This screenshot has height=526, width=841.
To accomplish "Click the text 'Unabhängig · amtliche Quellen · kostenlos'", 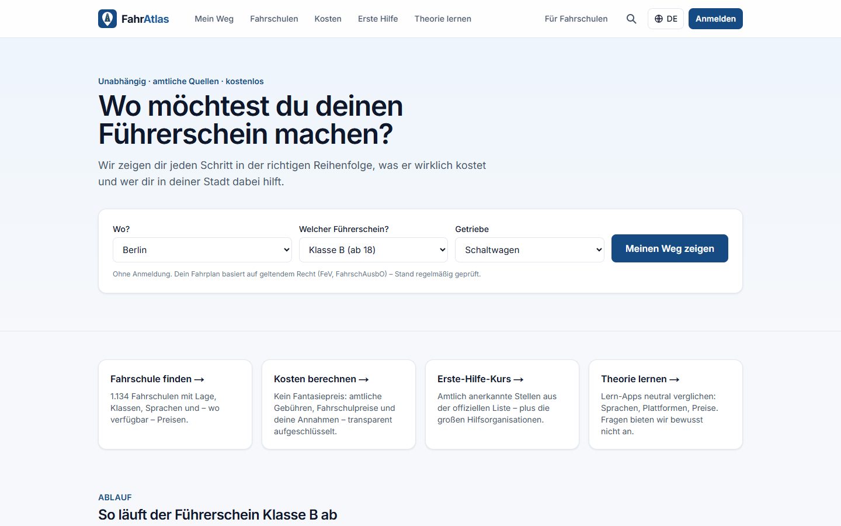I will 181,81.
